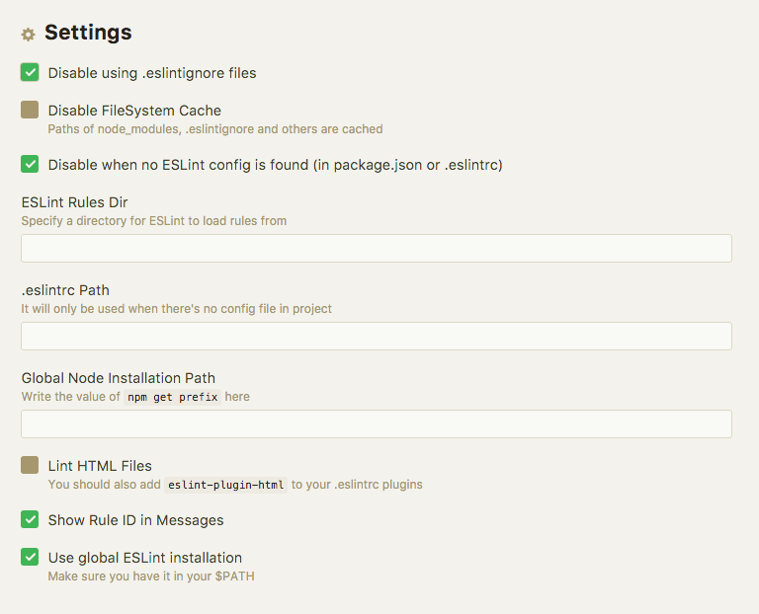The width and height of the screenshot is (759, 614).
Task: Click the 'Disable using .eslintignore files' label
Action: [x=152, y=73]
